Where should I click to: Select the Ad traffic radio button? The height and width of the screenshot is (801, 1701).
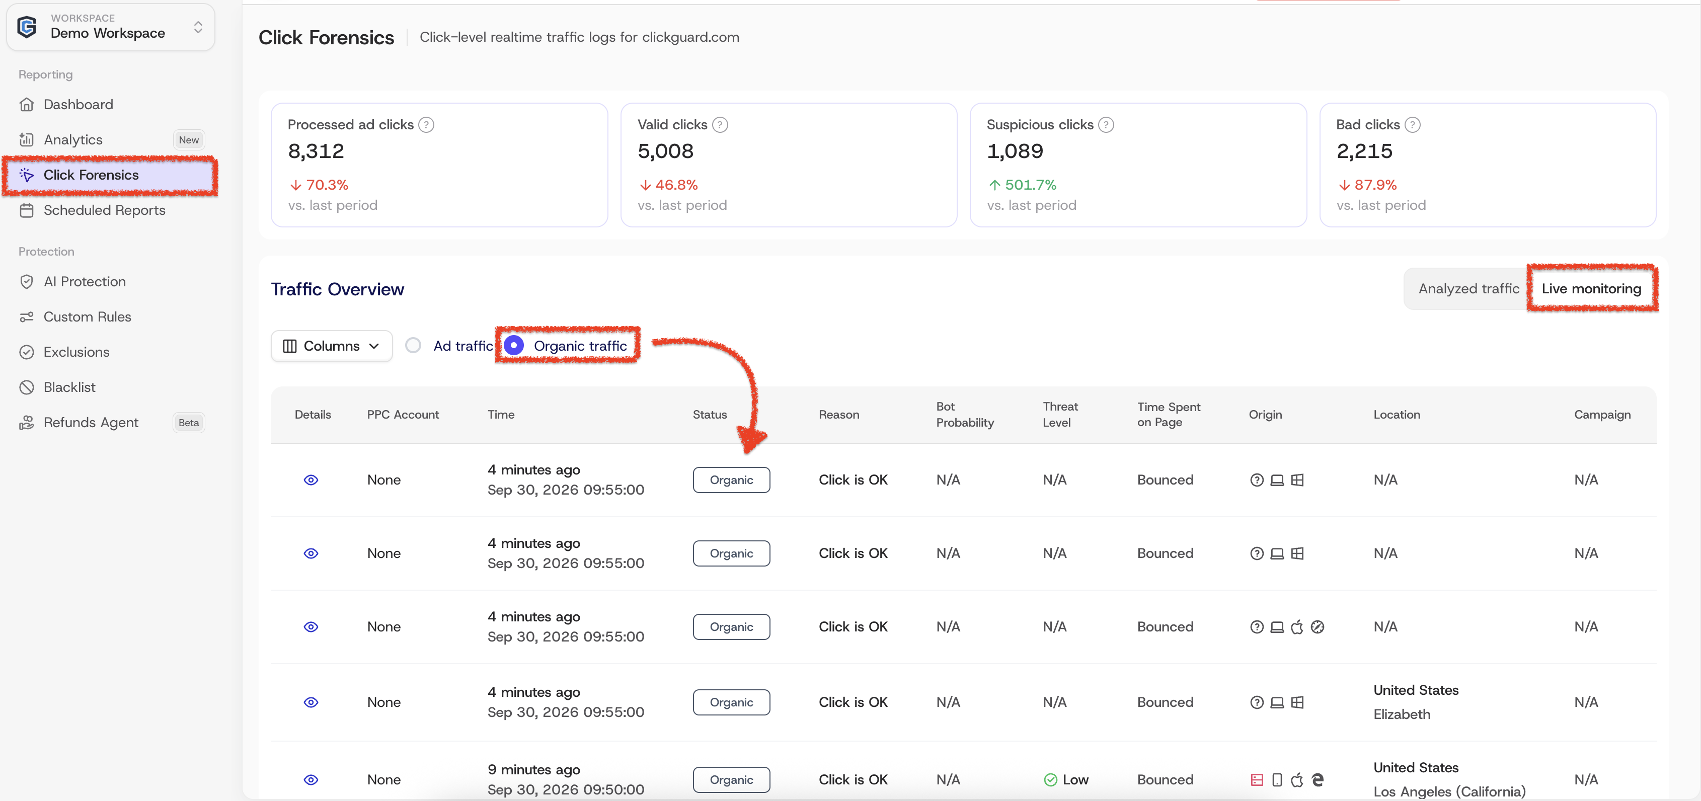pyautogui.click(x=413, y=345)
